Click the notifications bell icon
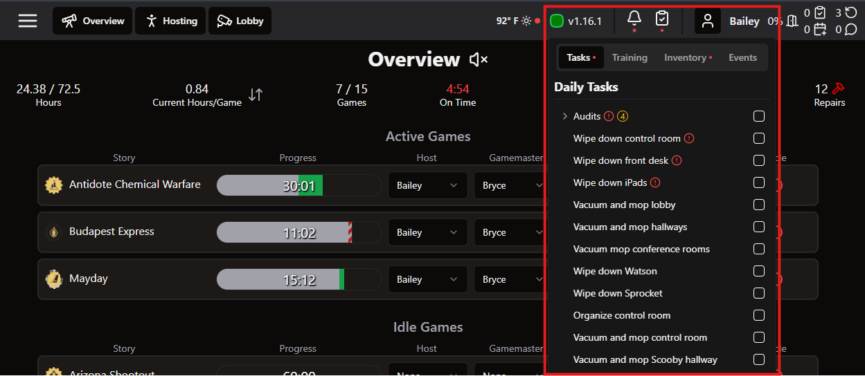865x376 pixels. (634, 19)
